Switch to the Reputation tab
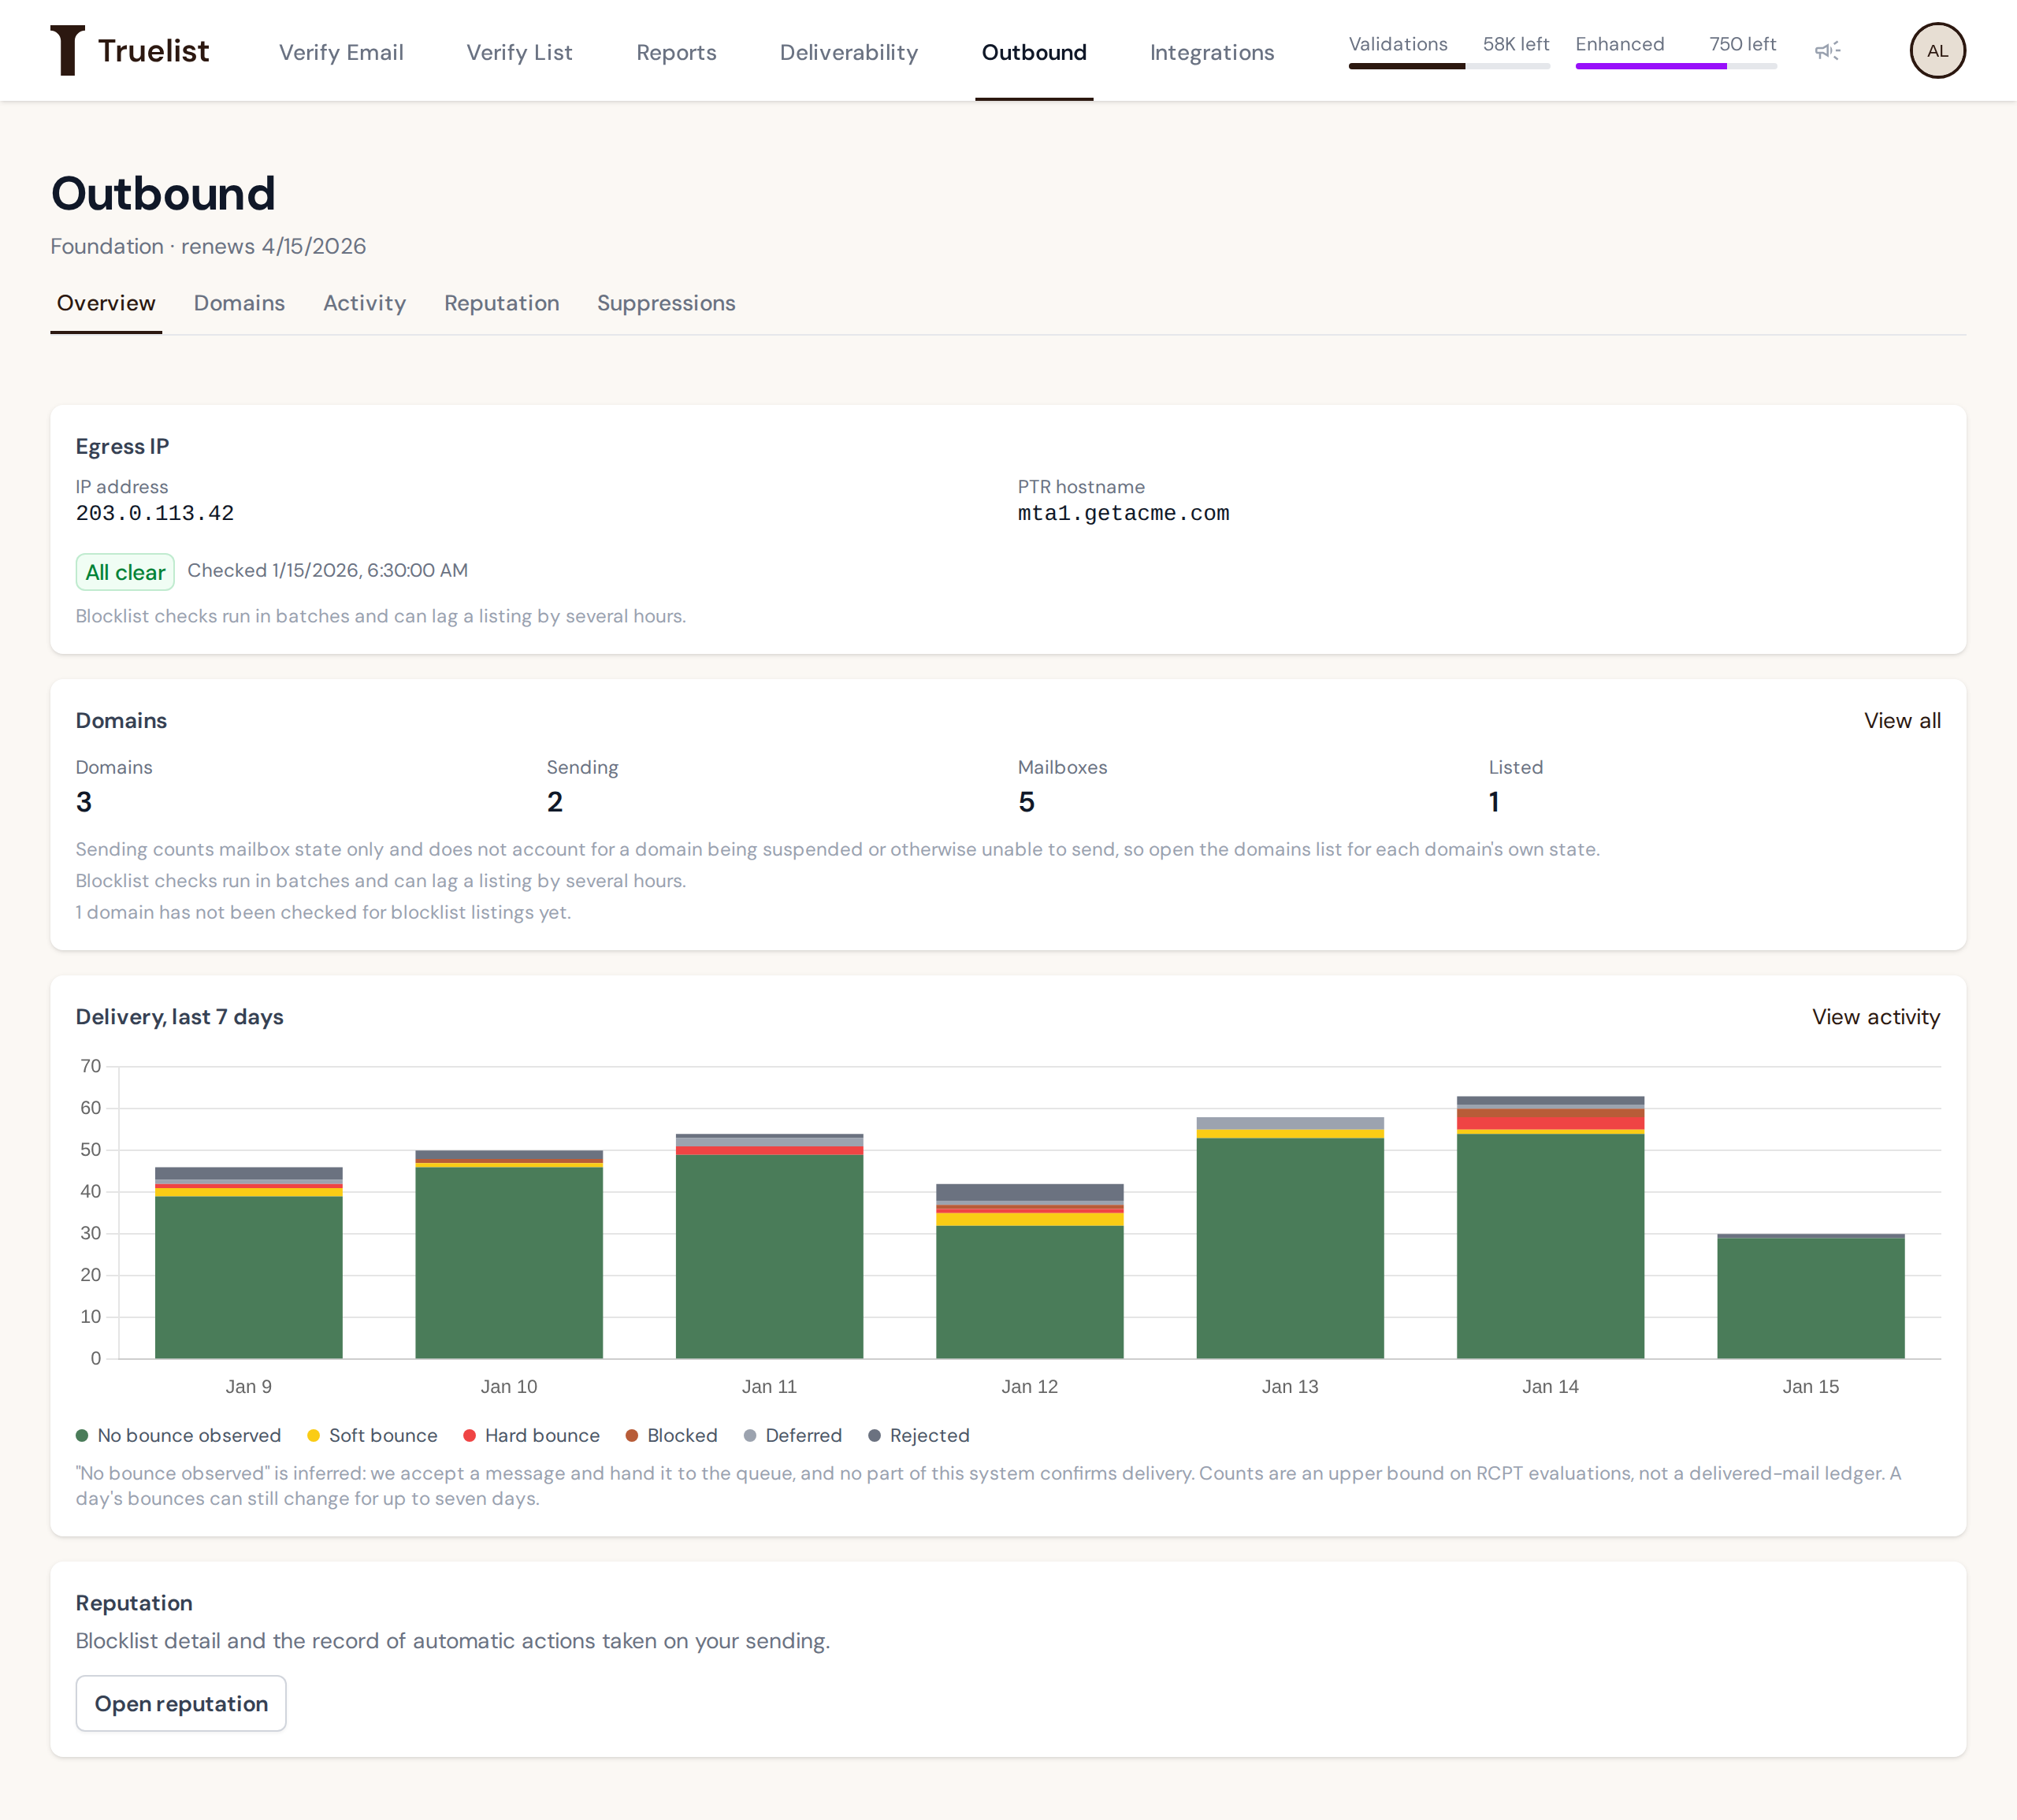The width and height of the screenshot is (2017, 1820). point(501,303)
